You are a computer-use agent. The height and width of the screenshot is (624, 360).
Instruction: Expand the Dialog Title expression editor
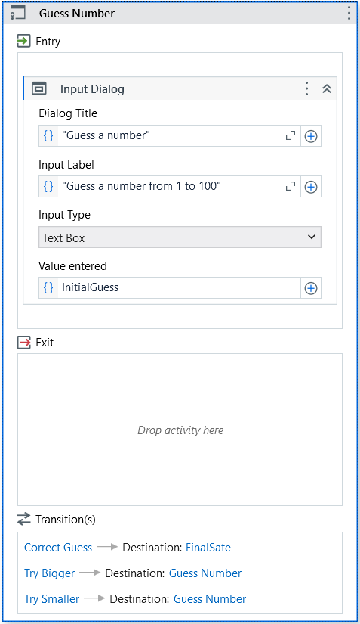(291, 135)
